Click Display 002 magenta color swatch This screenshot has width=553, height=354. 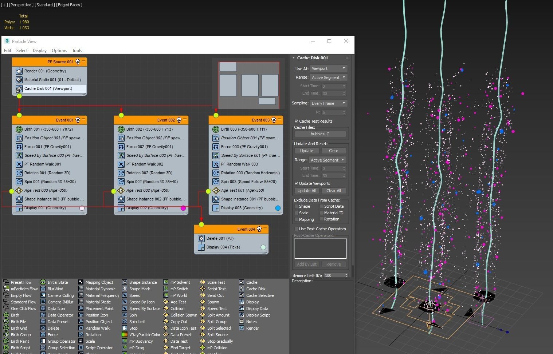[x=183, y=208]
